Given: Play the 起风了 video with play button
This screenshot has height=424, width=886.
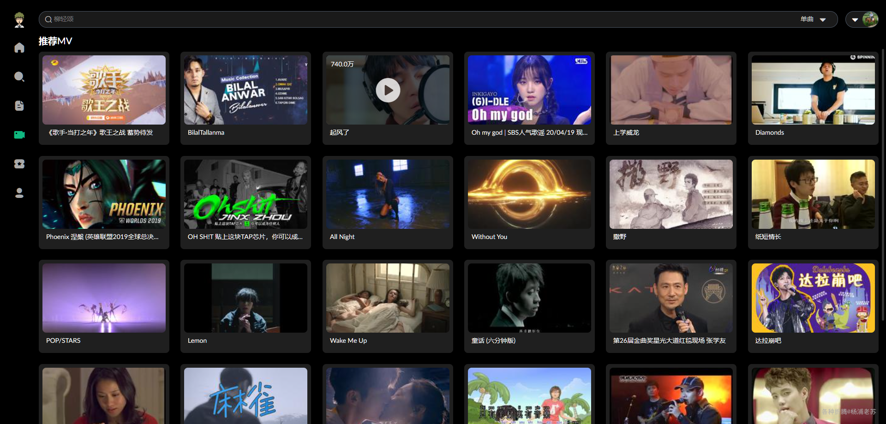Looking at the screenshot, I should click(388, 90).
